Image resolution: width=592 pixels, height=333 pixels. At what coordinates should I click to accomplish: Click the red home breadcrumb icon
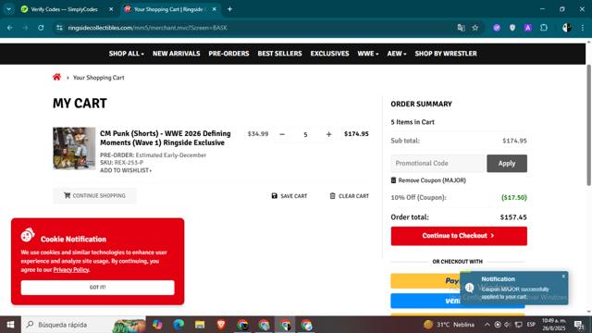tap(56, 77)
